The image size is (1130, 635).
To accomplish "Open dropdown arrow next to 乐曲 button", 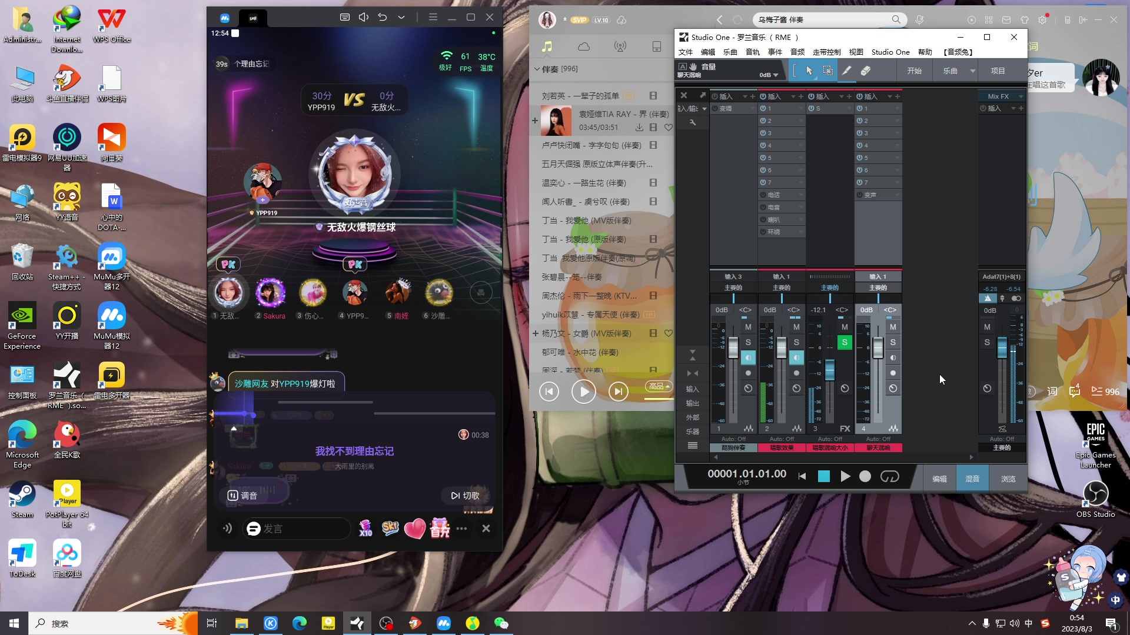I will [972, 71].
